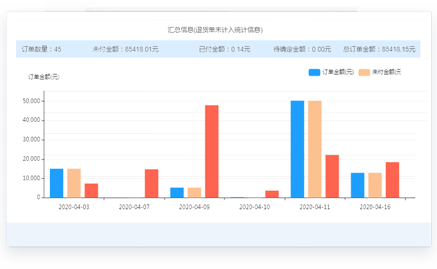Click the red bar for 2020-04-16

392,179
